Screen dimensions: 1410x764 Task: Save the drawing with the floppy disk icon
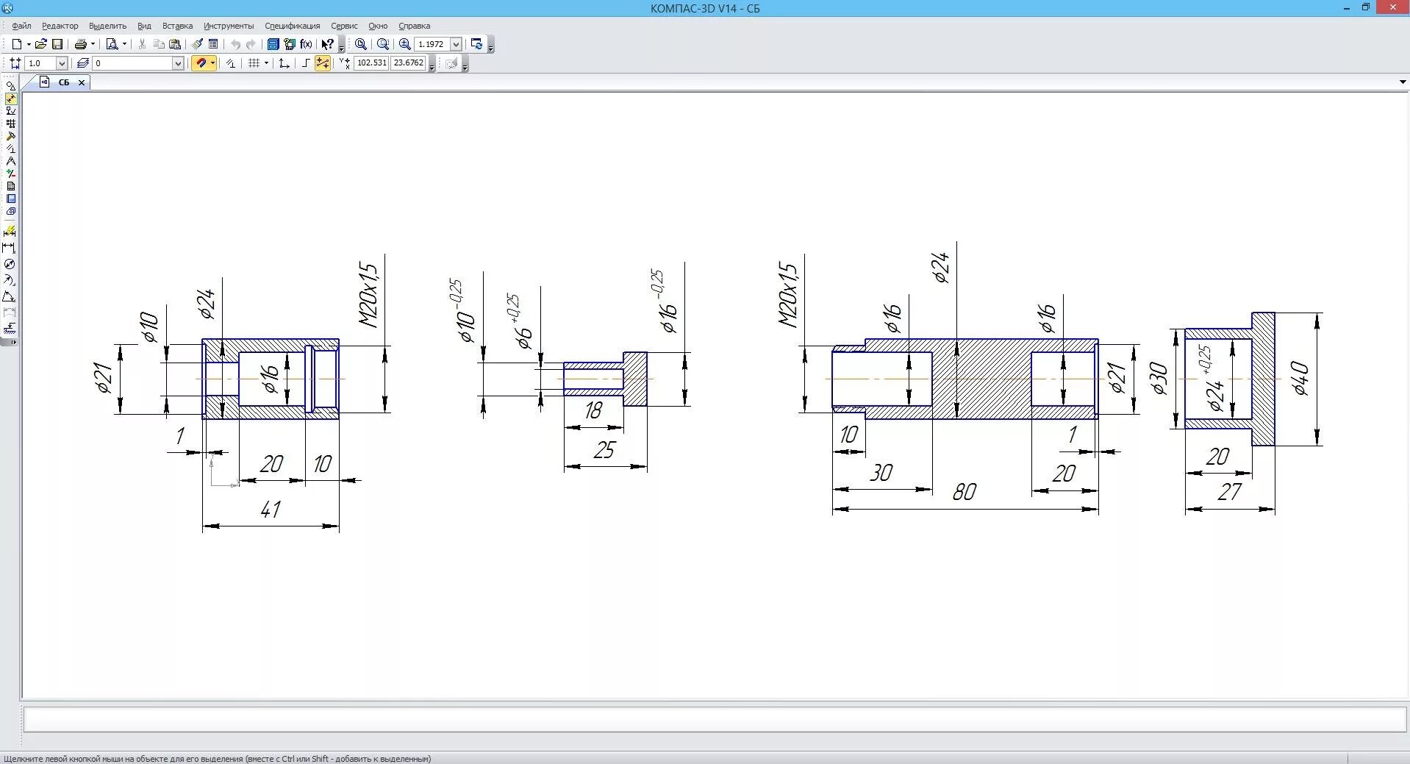[x=57, y=44]
